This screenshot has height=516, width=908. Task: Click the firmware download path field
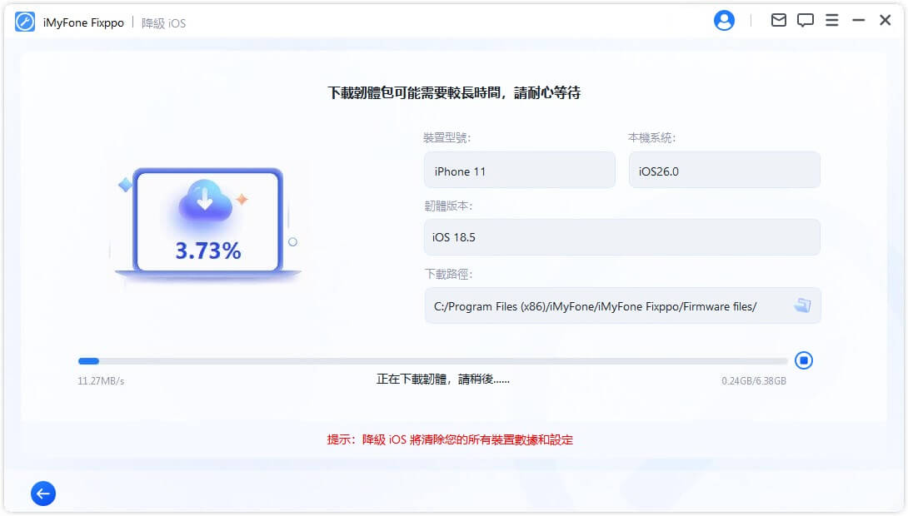point(608,305)
